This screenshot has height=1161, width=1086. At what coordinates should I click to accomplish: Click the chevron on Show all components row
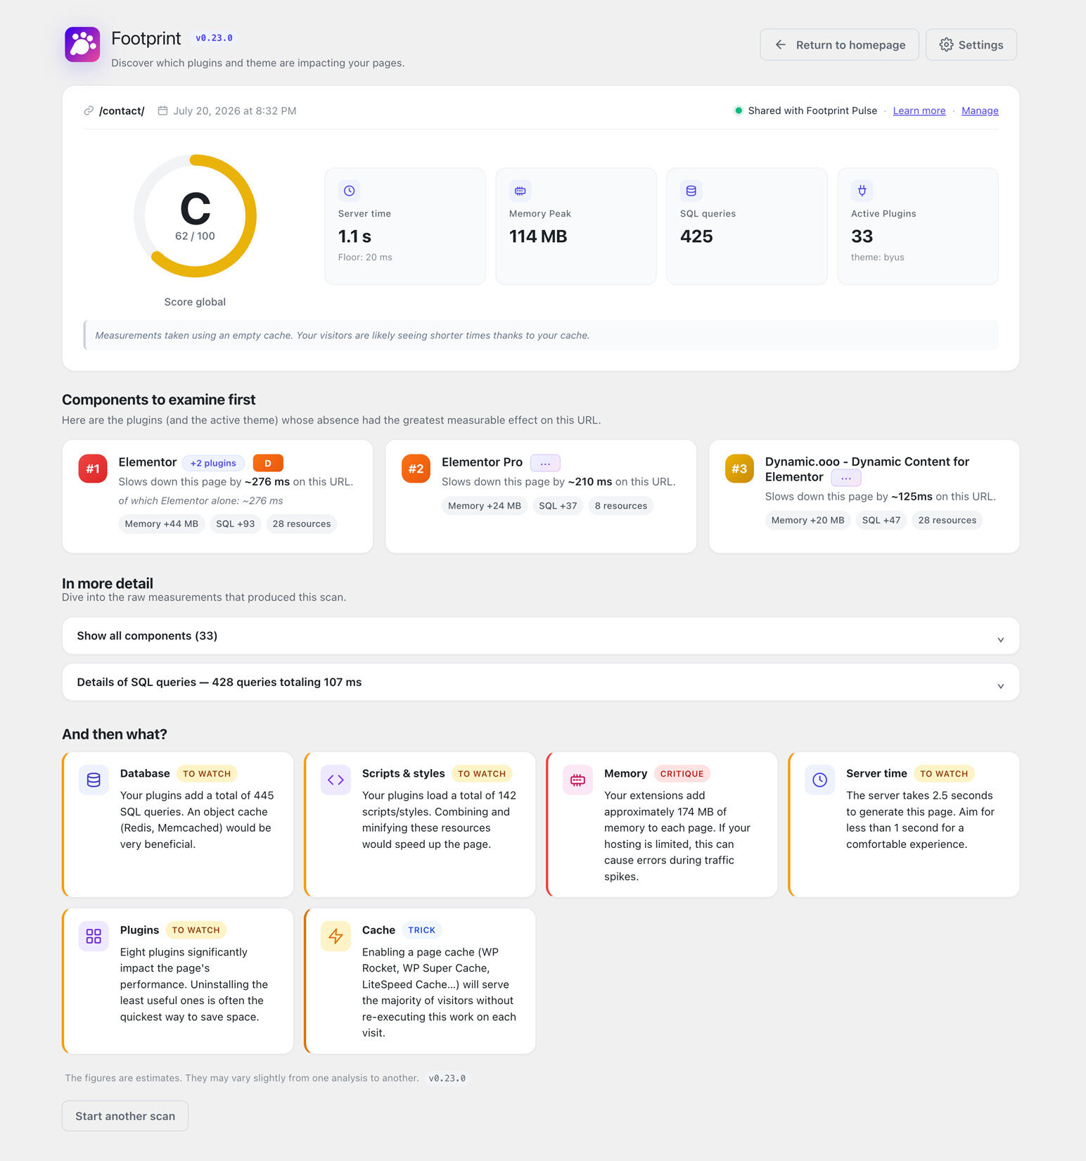[1000, 640]
